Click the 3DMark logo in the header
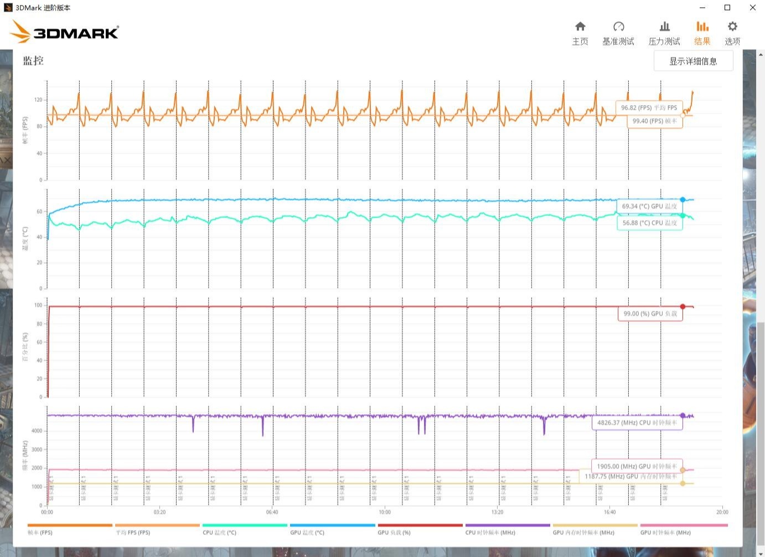765x557 pixels. 64,32
